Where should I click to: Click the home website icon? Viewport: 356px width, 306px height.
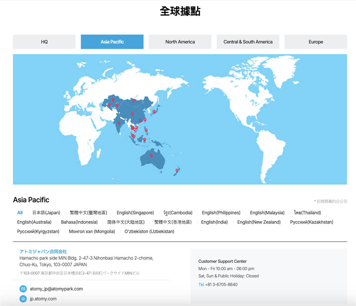click(x=23, y=299)
